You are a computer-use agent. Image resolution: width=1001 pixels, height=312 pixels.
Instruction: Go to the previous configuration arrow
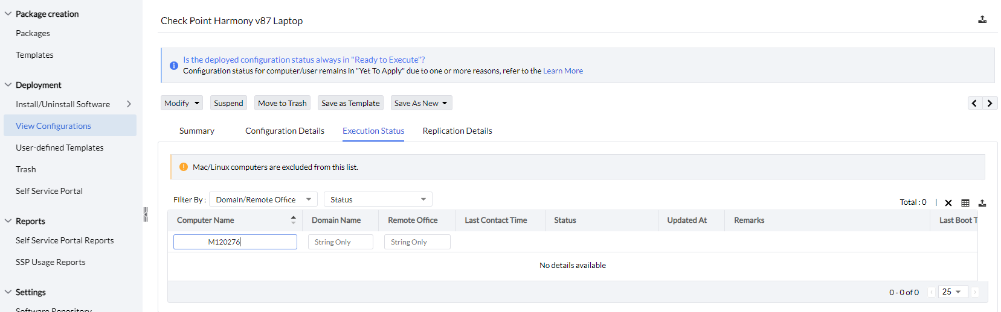click(974, 103)
